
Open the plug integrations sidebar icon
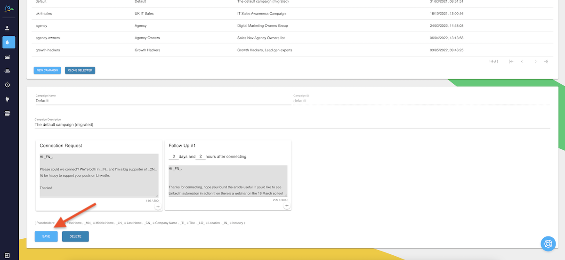tap(8, 99)
